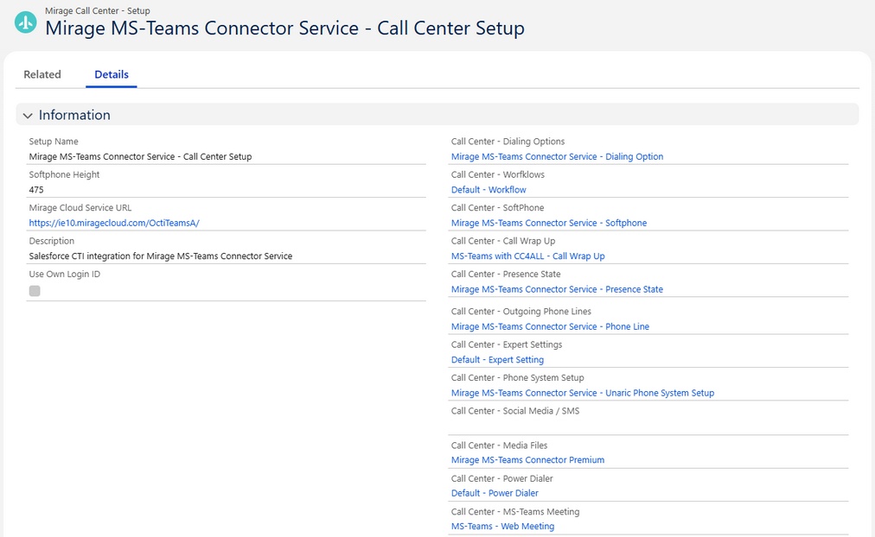
Task: Open the MS-Teams - Web Meeting link
Action: [x=503, y=526]
